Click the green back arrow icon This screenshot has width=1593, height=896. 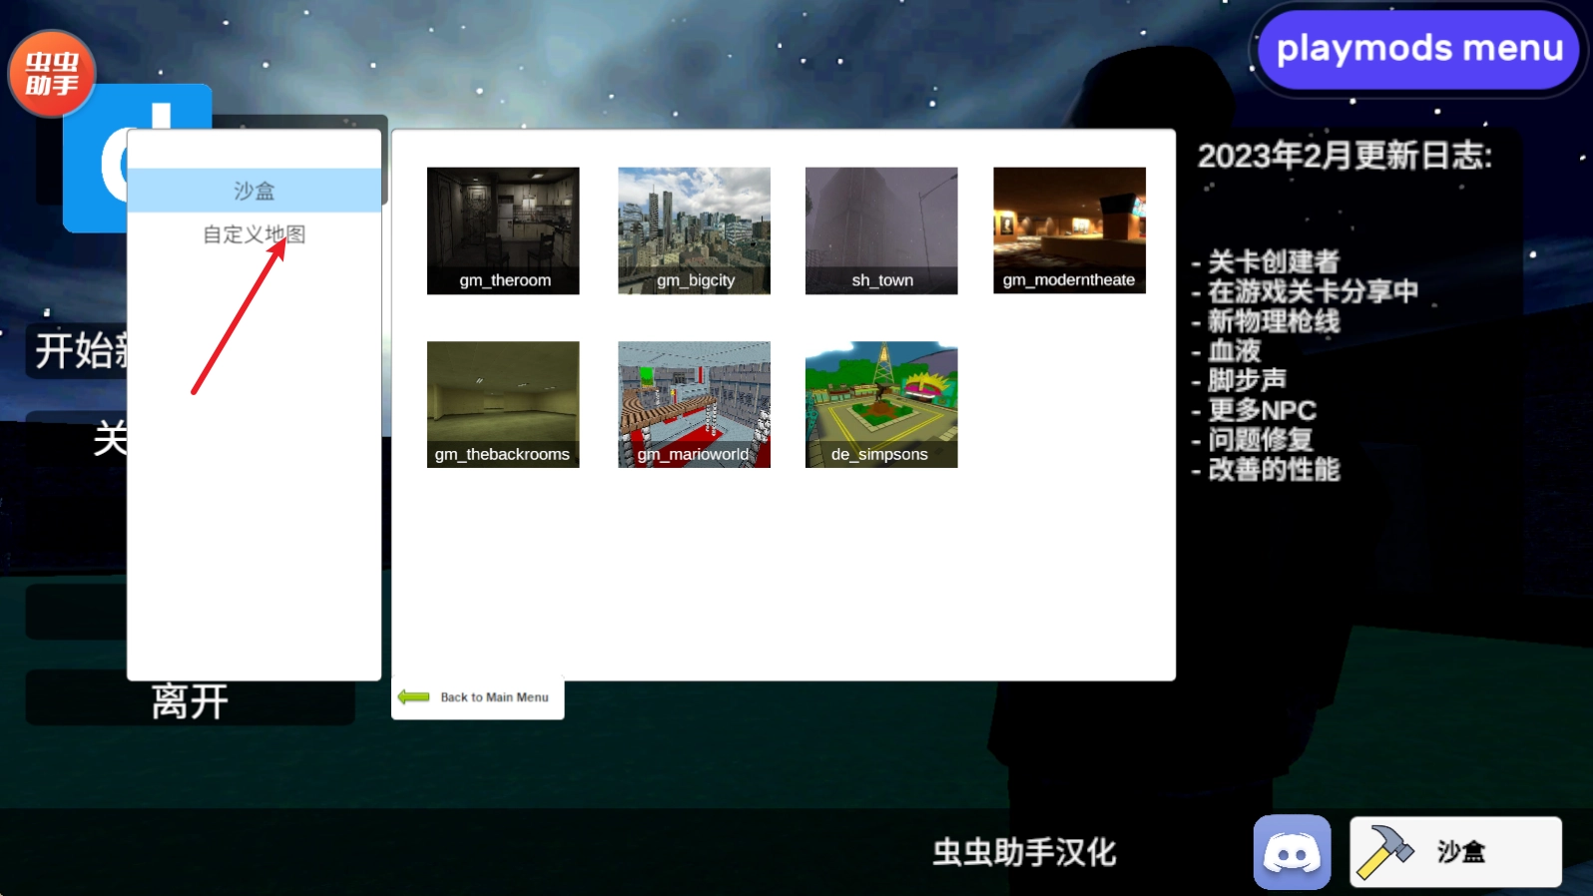click(x=413, y=697)
